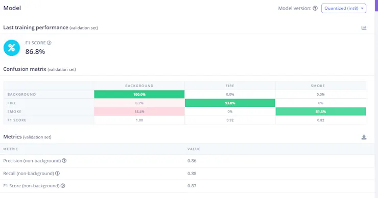378x198 pixels.
Task: Click the Metrics (validation set) heading
Action: pyautogui.click(x=27, y=137)
